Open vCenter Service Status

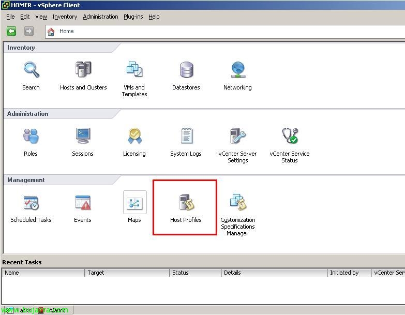click(x=290, y=136)
